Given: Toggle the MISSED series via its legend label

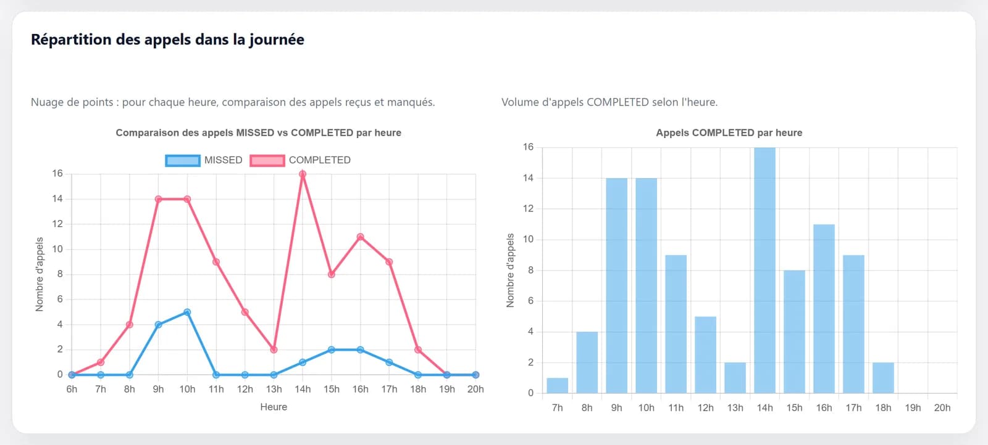Looking at the screenshot, I should [x=223, y=160].
